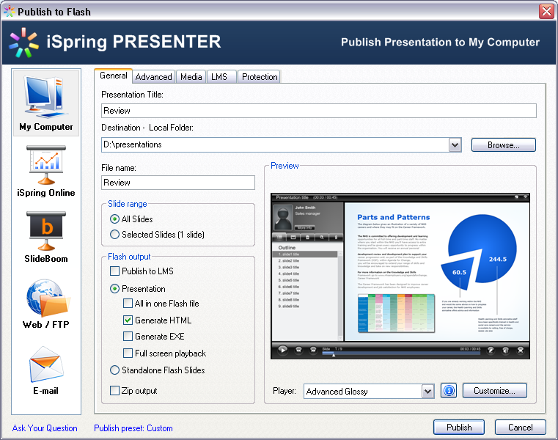Click the D:\presentations folder field
This screenshot has width=558, height=440.
pos(275,145)
